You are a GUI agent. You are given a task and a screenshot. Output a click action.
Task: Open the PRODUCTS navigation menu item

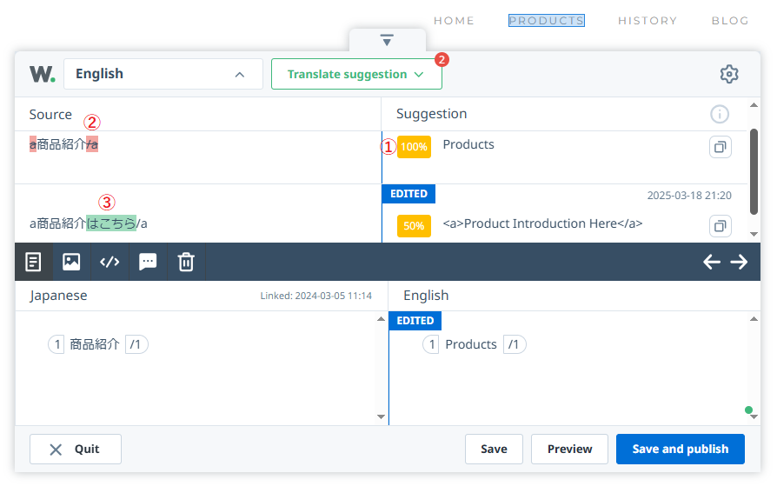[546, 21]
